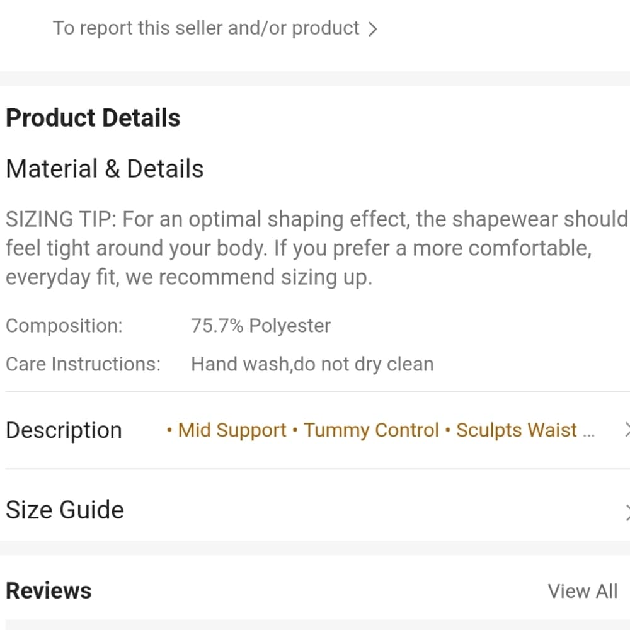The height and width of the screenshot is (630, 630).
Task: Open the Size Guide section
Action: coord(315,510)
